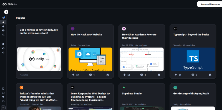Open How Khan Academy Rewrote their Backend

(139, 36)
